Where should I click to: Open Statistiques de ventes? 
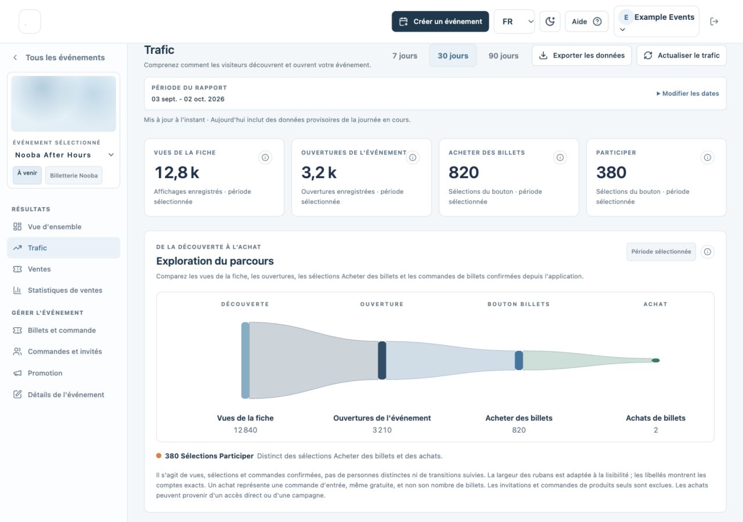tap(63, 290)
